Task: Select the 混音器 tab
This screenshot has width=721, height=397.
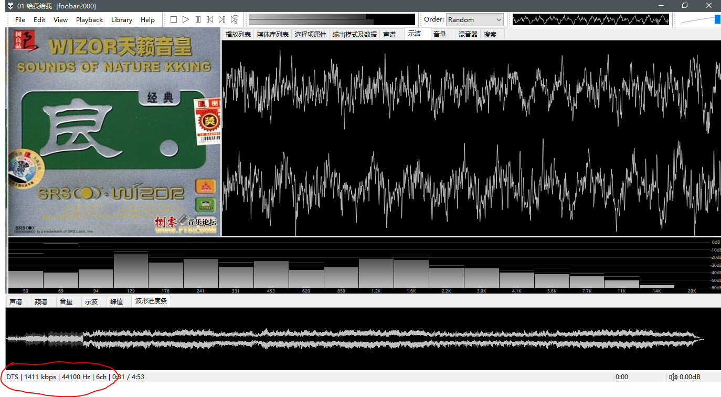Action: click(x=468, y=34)
